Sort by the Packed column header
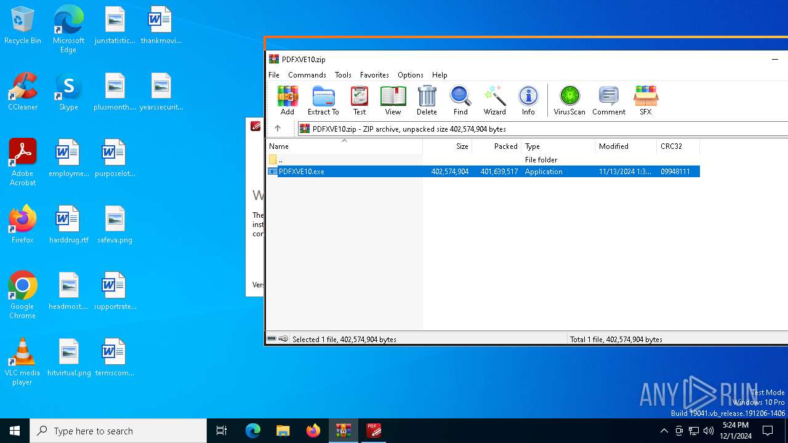Image resolution: width=788 pixels, height=443 pixels. point(496,146)
